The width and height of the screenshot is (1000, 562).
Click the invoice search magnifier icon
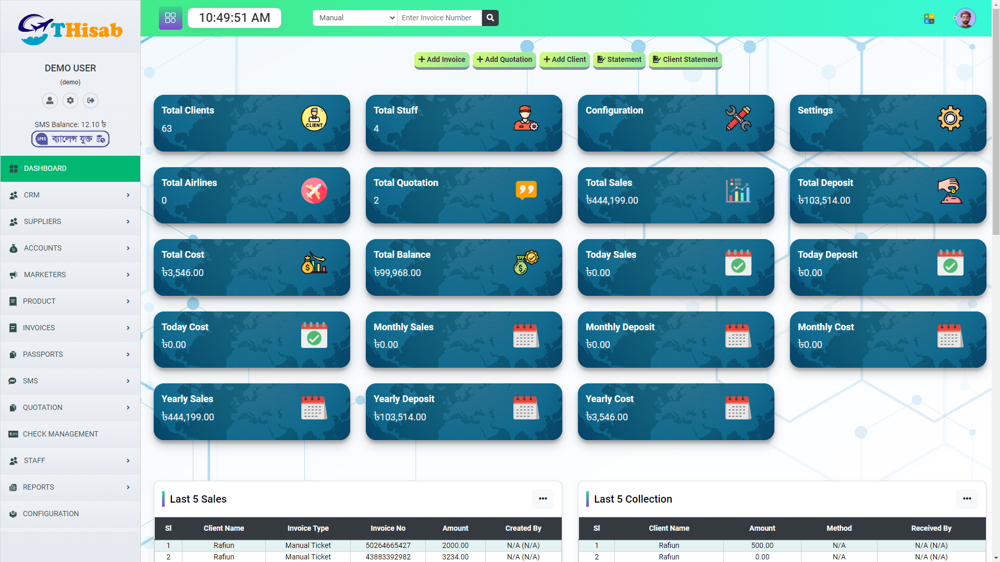coord(490,18)
